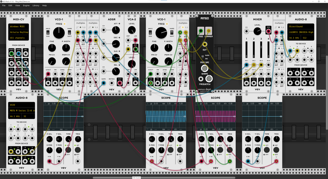Click the RINGO MOD input jack

point(201,31)
